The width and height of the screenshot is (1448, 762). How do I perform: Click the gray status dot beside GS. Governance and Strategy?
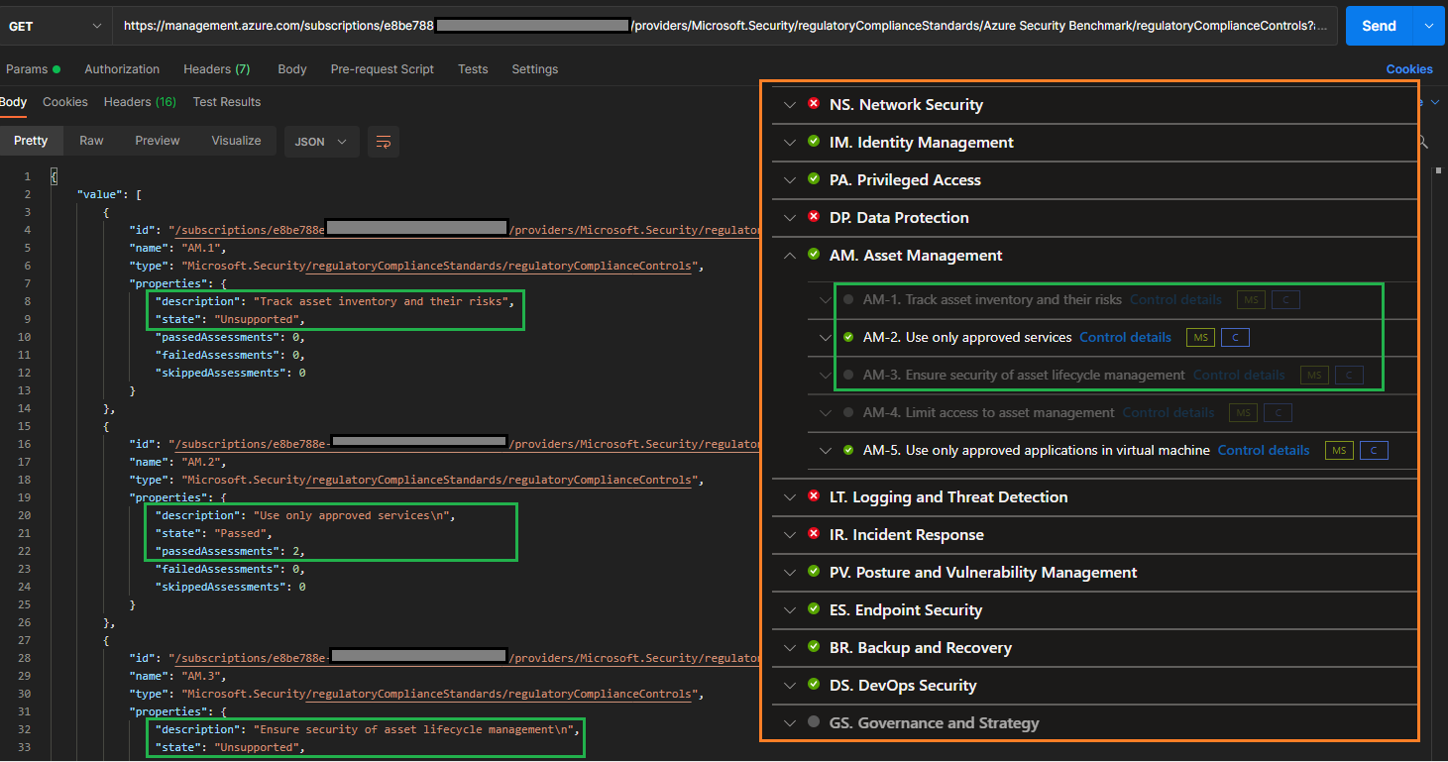(813, 722)
